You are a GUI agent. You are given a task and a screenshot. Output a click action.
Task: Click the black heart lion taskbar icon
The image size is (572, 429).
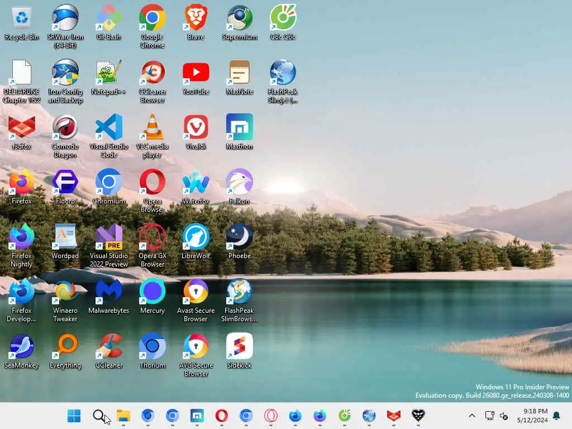418,416
